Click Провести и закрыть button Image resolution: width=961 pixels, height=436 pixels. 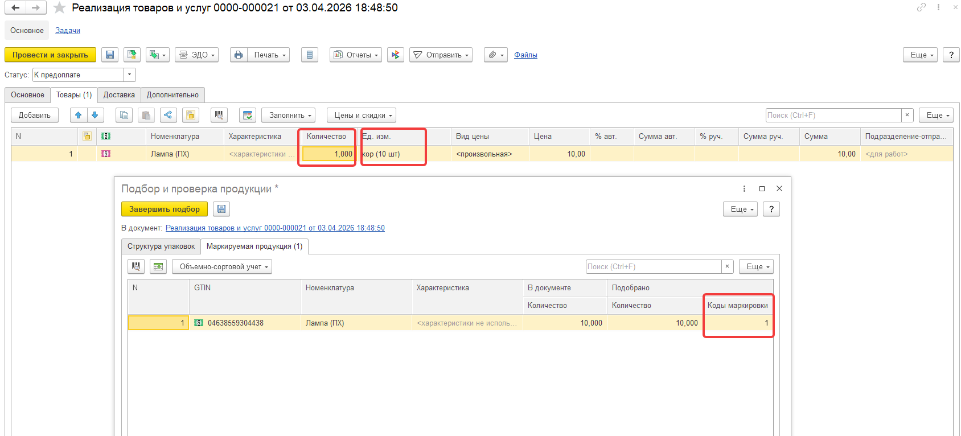click(50, 55)
